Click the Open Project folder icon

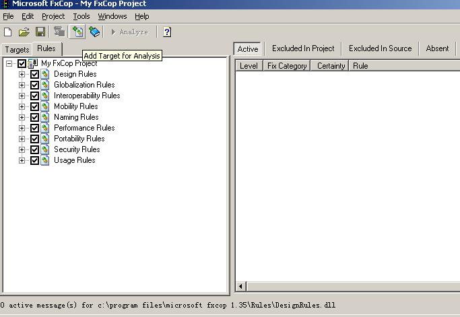pos(24,32)
